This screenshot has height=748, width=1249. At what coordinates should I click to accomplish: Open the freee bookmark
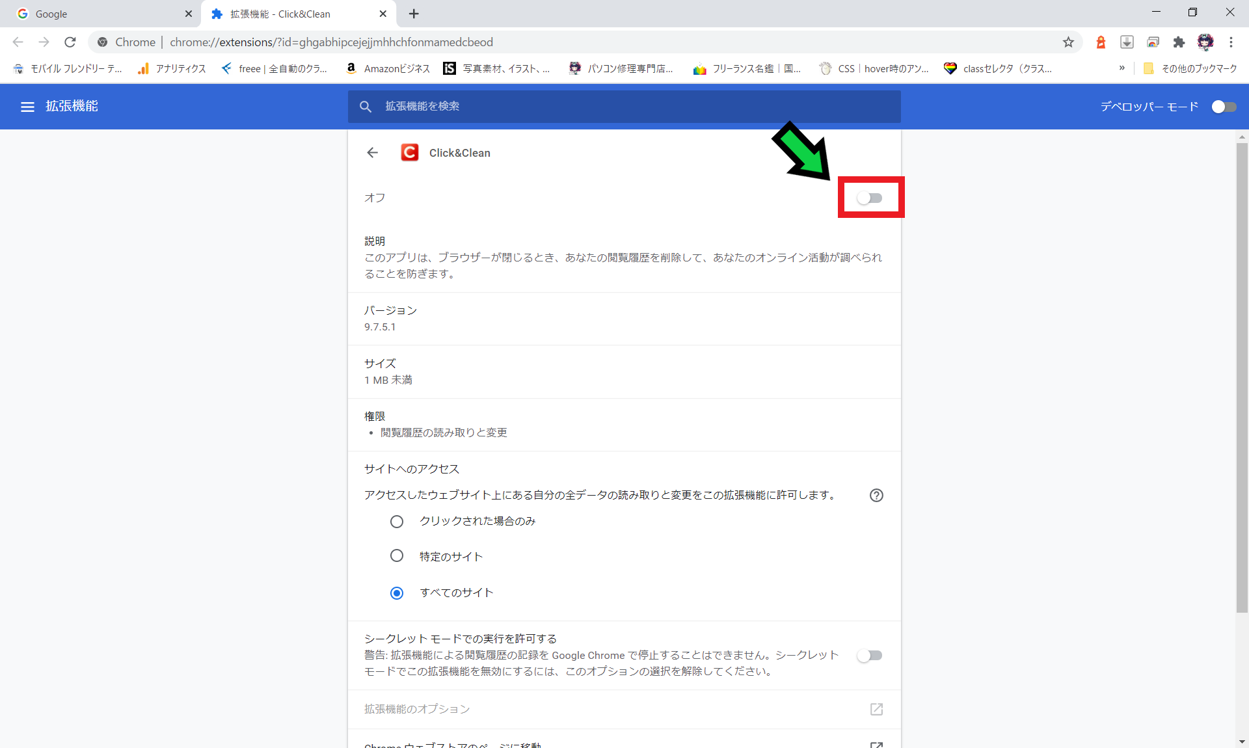coord(274,68)
